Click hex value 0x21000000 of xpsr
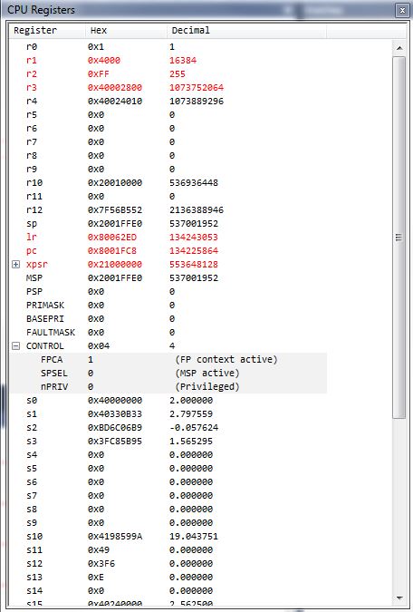413x612 pixels. pos(115,265)
